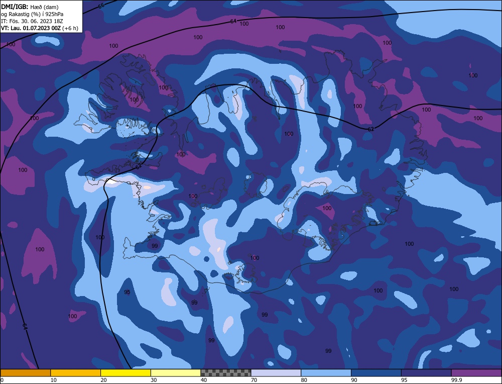Click the '0' tick label on the legend

pos(2,380)
